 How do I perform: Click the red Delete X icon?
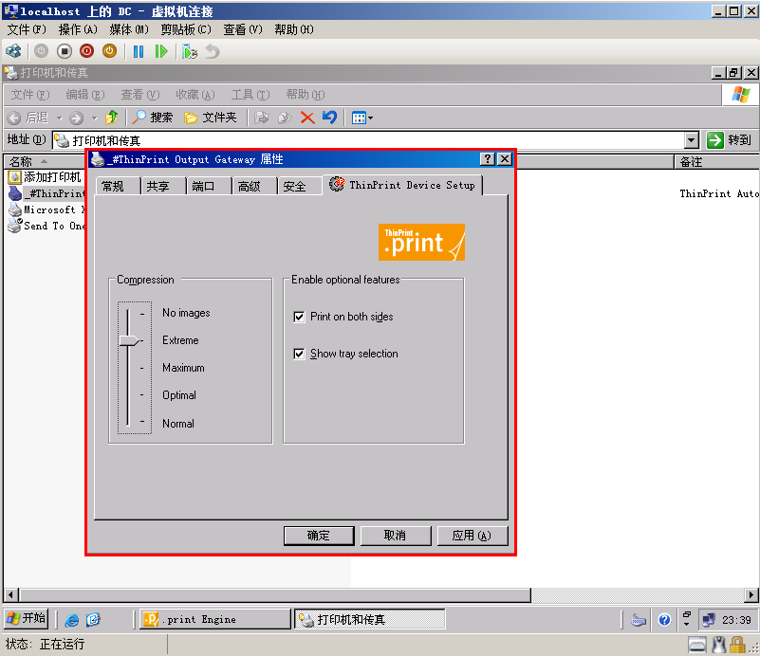click(307, 118)
